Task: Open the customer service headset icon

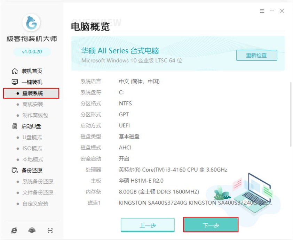Action: 32,231
